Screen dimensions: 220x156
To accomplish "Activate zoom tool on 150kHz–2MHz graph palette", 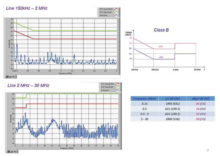I will (10, 76).
